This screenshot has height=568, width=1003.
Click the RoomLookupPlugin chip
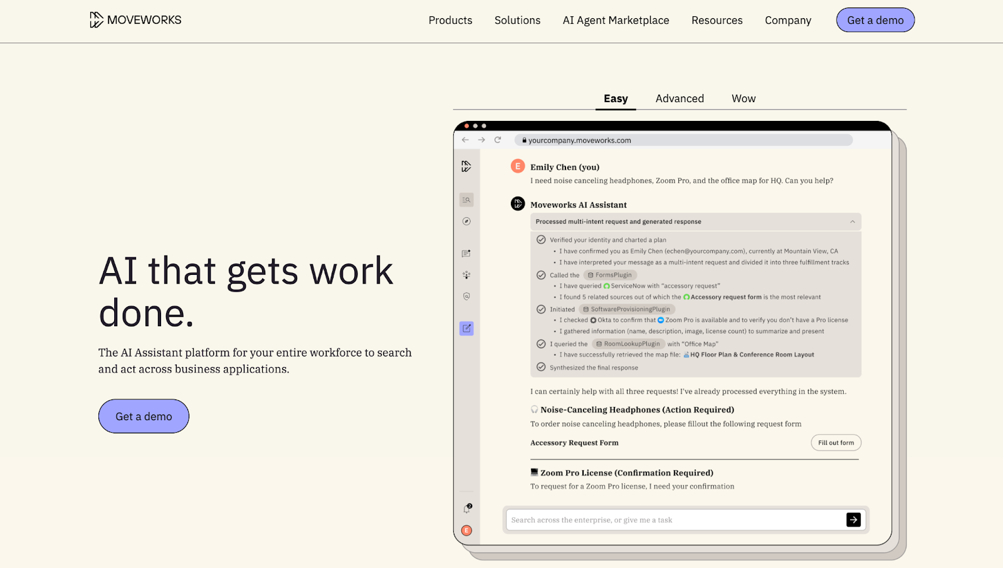pyautogui.click(x=628, y=344)
